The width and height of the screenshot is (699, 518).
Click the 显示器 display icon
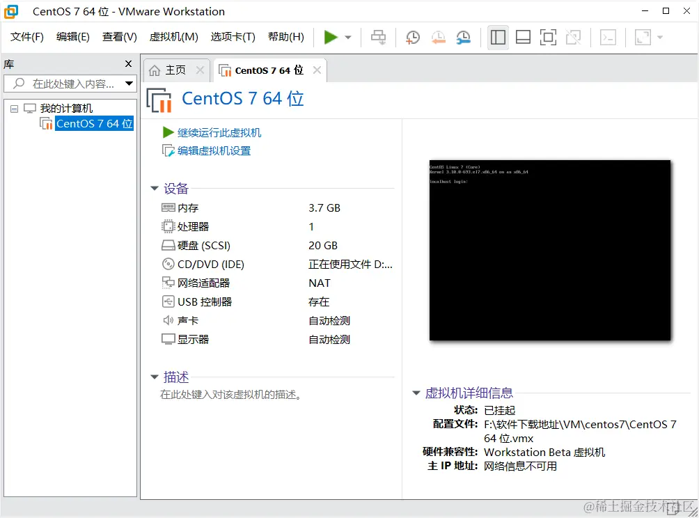(168, 339)
